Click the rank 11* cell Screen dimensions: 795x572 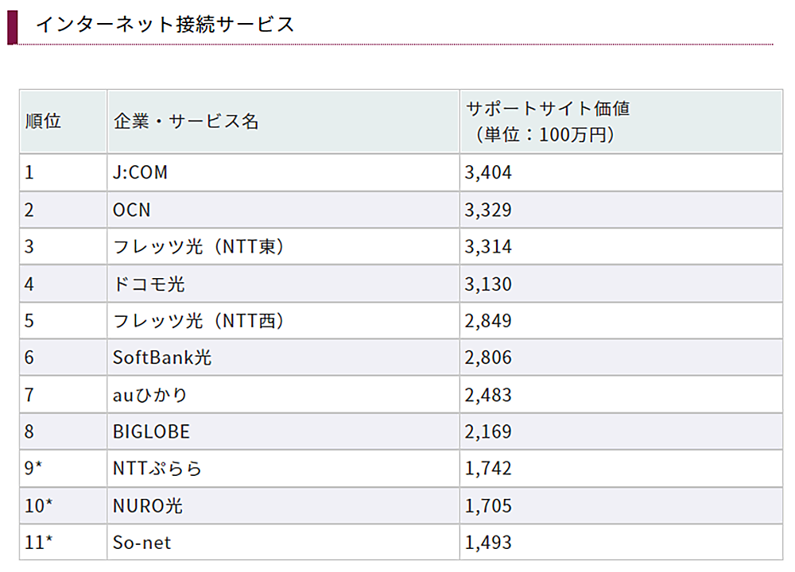tap(38, 543)
